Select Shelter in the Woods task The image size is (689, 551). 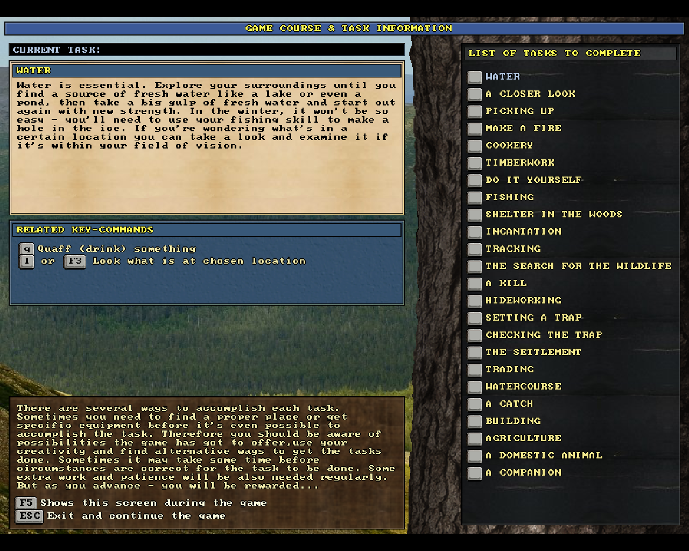[x=553, y=214]
